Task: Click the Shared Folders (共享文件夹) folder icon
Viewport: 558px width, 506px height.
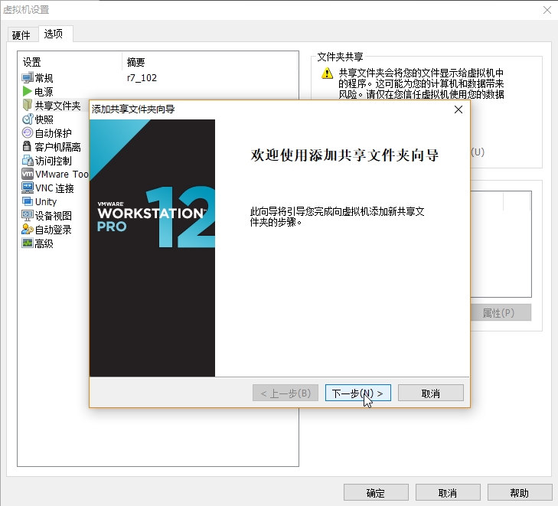Action: tap(27, 105)
